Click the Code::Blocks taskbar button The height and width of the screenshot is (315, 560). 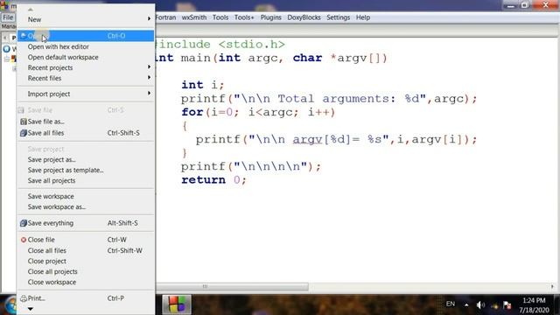(177, 304)
